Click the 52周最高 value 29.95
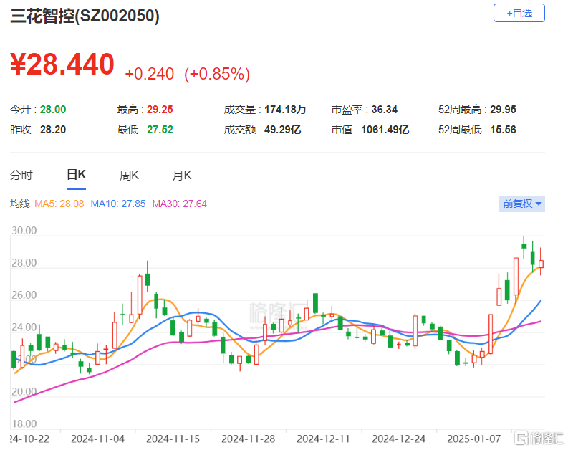This screenshot has height=450, width=568. [503, 110]
